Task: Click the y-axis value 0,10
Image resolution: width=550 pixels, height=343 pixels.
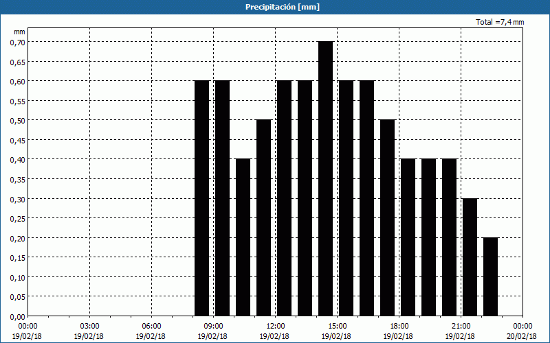Action: (x=18, y=278)
